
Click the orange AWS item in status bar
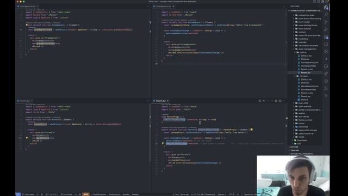click(x=86, y=194)
